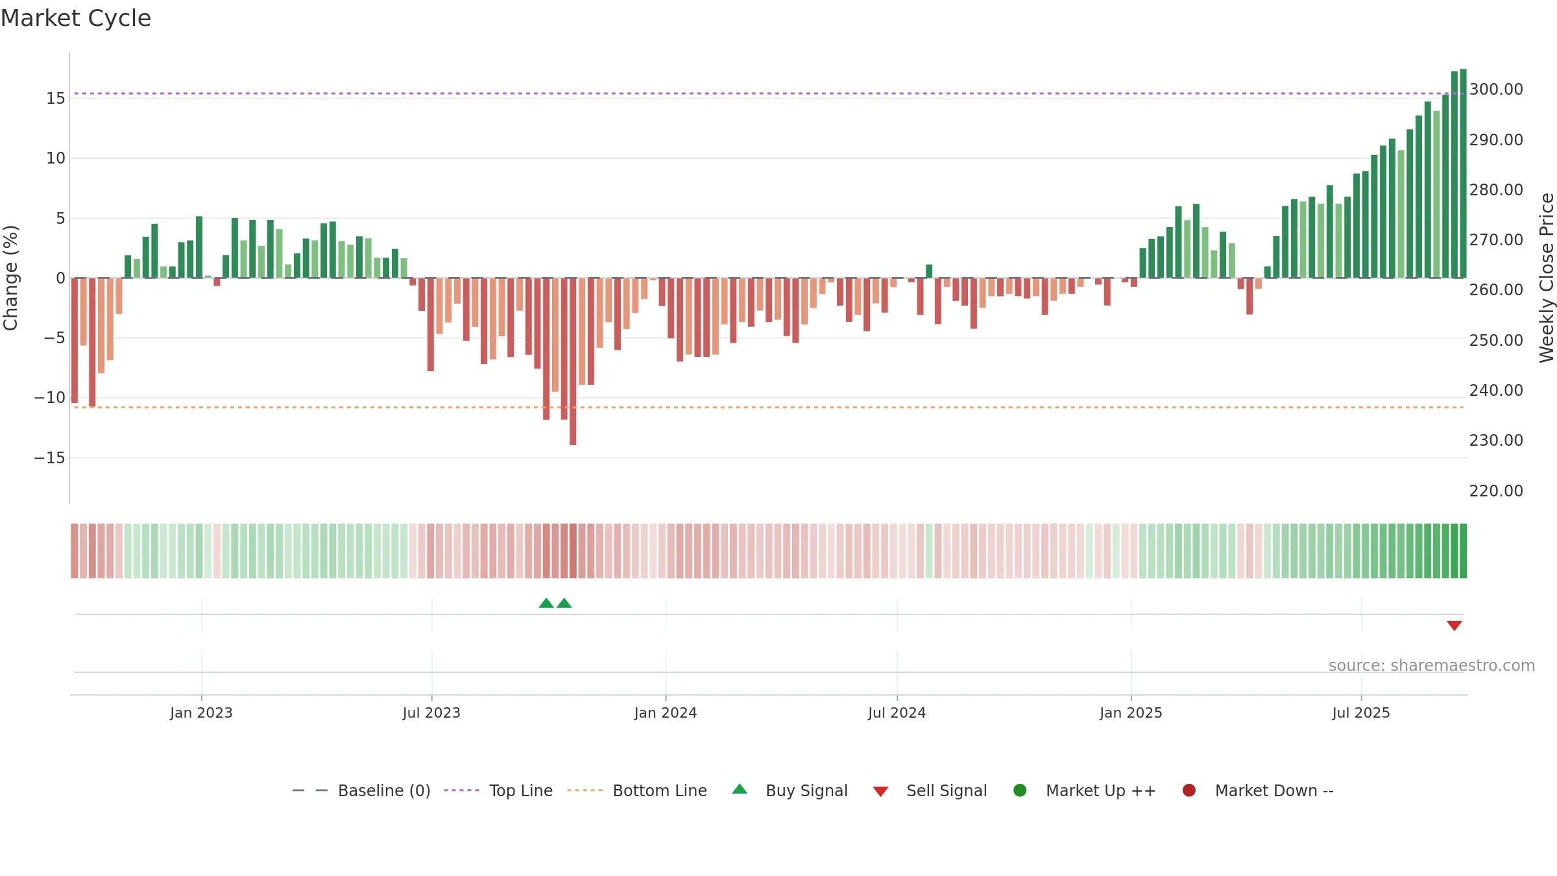The width and height of the screenshot is (1557, 876).
Task: Toggle the Top Line legend entry
Action: coord(498,790)
